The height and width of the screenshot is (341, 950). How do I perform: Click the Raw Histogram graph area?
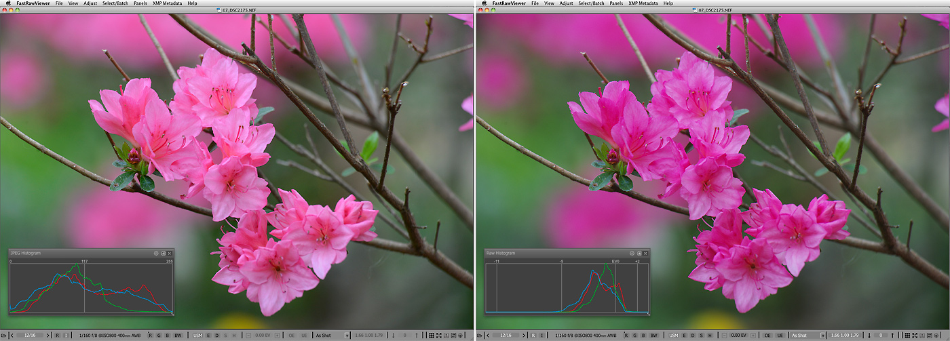pos(567,288)
